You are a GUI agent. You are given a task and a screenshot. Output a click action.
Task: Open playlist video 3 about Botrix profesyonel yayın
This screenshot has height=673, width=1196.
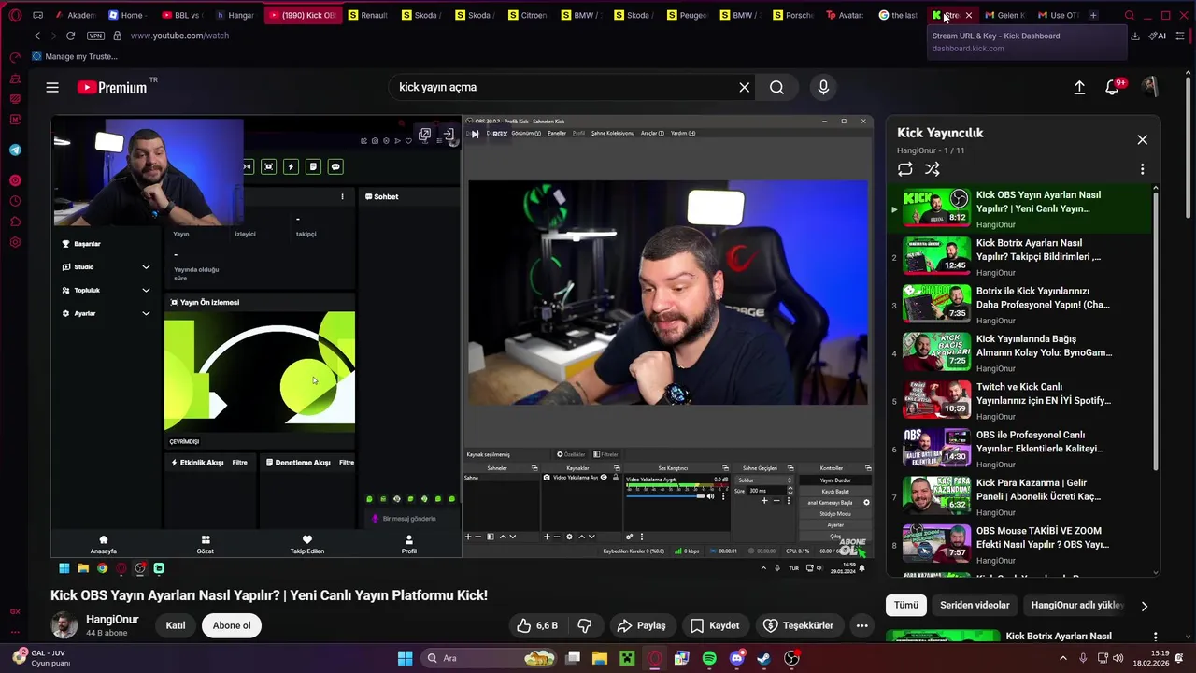1022,305
